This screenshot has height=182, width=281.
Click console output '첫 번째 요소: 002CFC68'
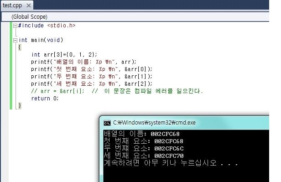point(144,141)
